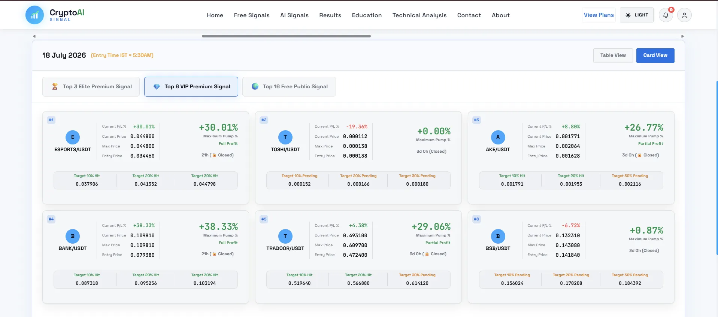Open the About page link
Viewport: 718px width, 317px height.
(500, 15)
